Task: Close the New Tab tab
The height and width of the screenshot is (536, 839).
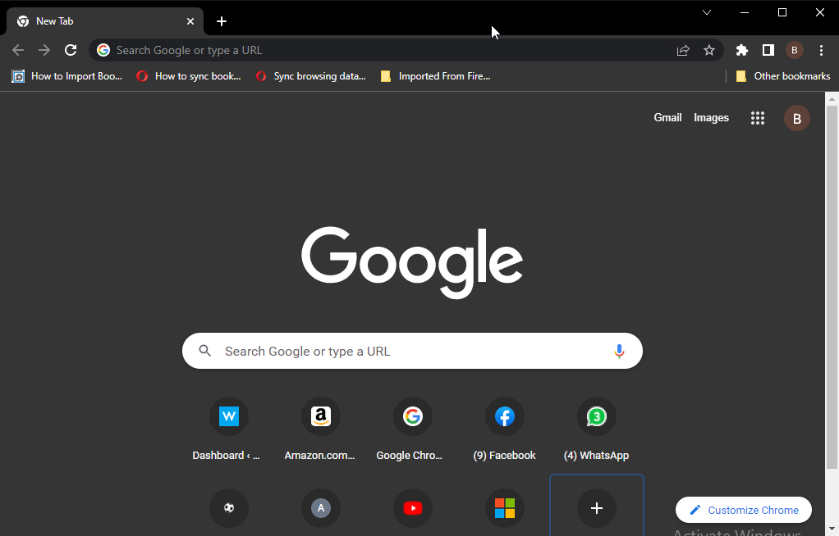Action: click(190, 21)
